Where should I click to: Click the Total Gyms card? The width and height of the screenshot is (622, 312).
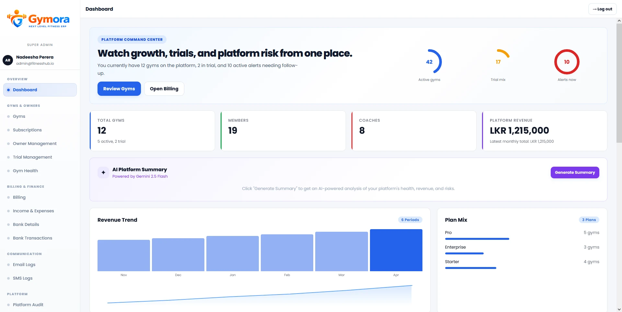(x=152, y=131)
